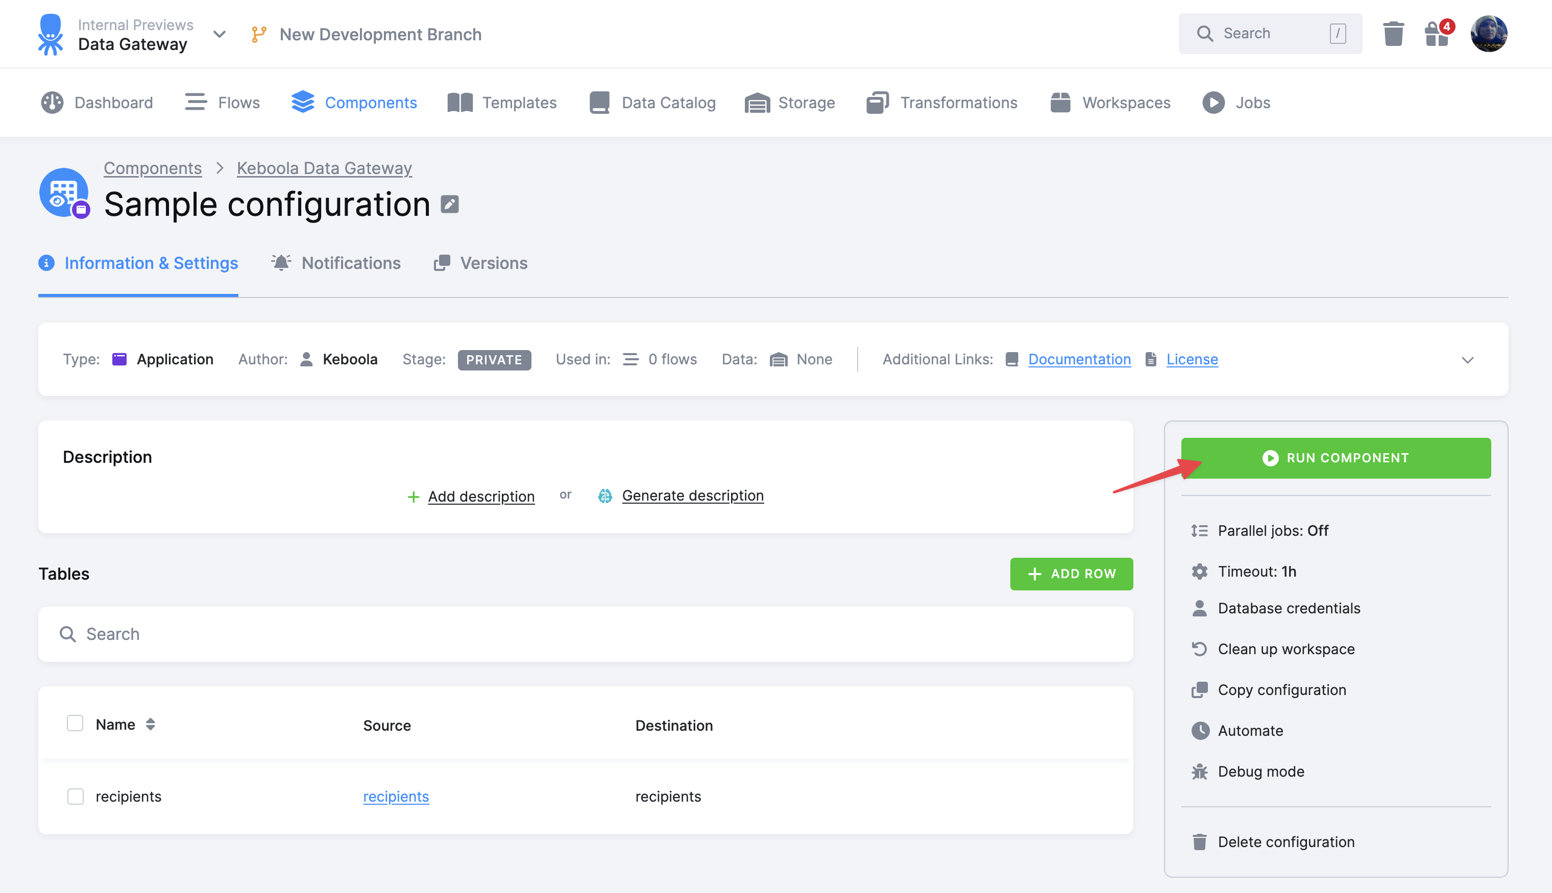Screen dimensions: 1552x893
Task: Check the checkbox for the recipients row
Action: coord(75,796)
